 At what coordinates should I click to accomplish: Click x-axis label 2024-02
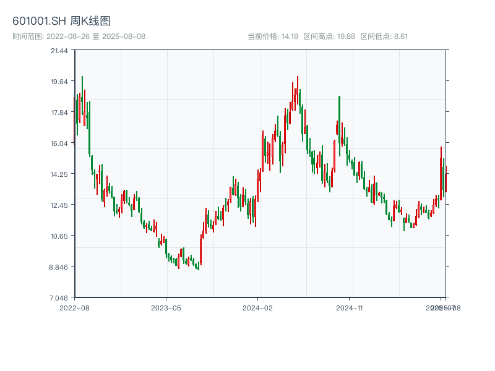point(257,308)
